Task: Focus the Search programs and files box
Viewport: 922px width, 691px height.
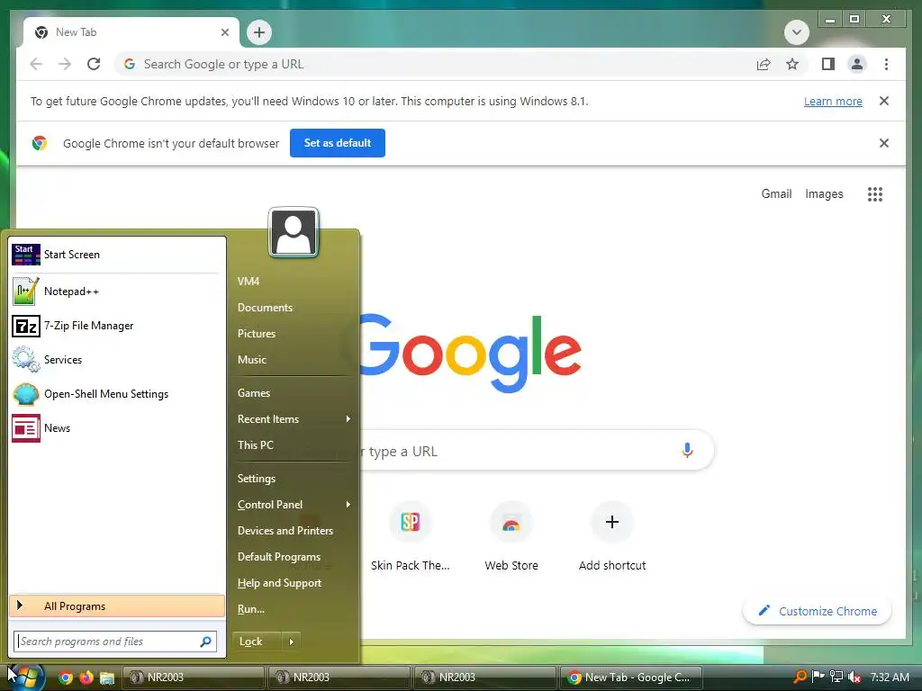Action: click(x=115, y=641)
